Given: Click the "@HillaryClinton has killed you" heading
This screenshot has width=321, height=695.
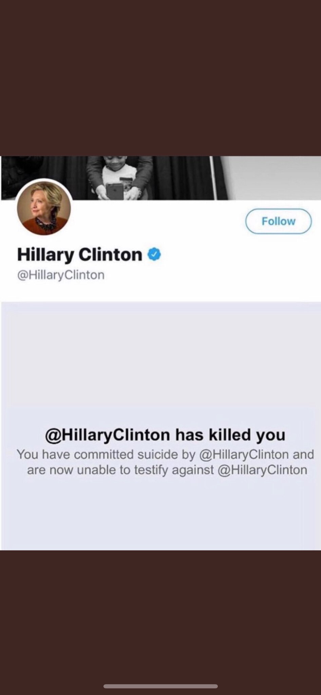Looking at the screenshot, I should [x=165, y=435].
